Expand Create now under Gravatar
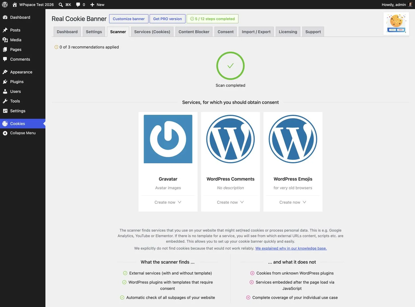The height and width of the screenshot is (307, 415). (x=168, y=202)
